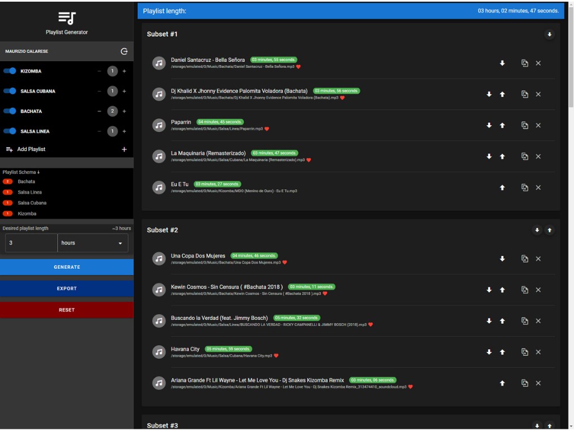Remove the Eu E Tu track
The width and height of the screenshot is (574, 431).
[538, 187]
